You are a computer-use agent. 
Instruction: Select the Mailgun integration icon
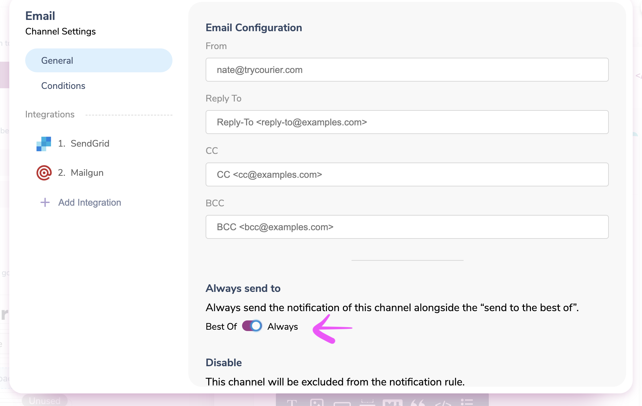tap(44, 172)
